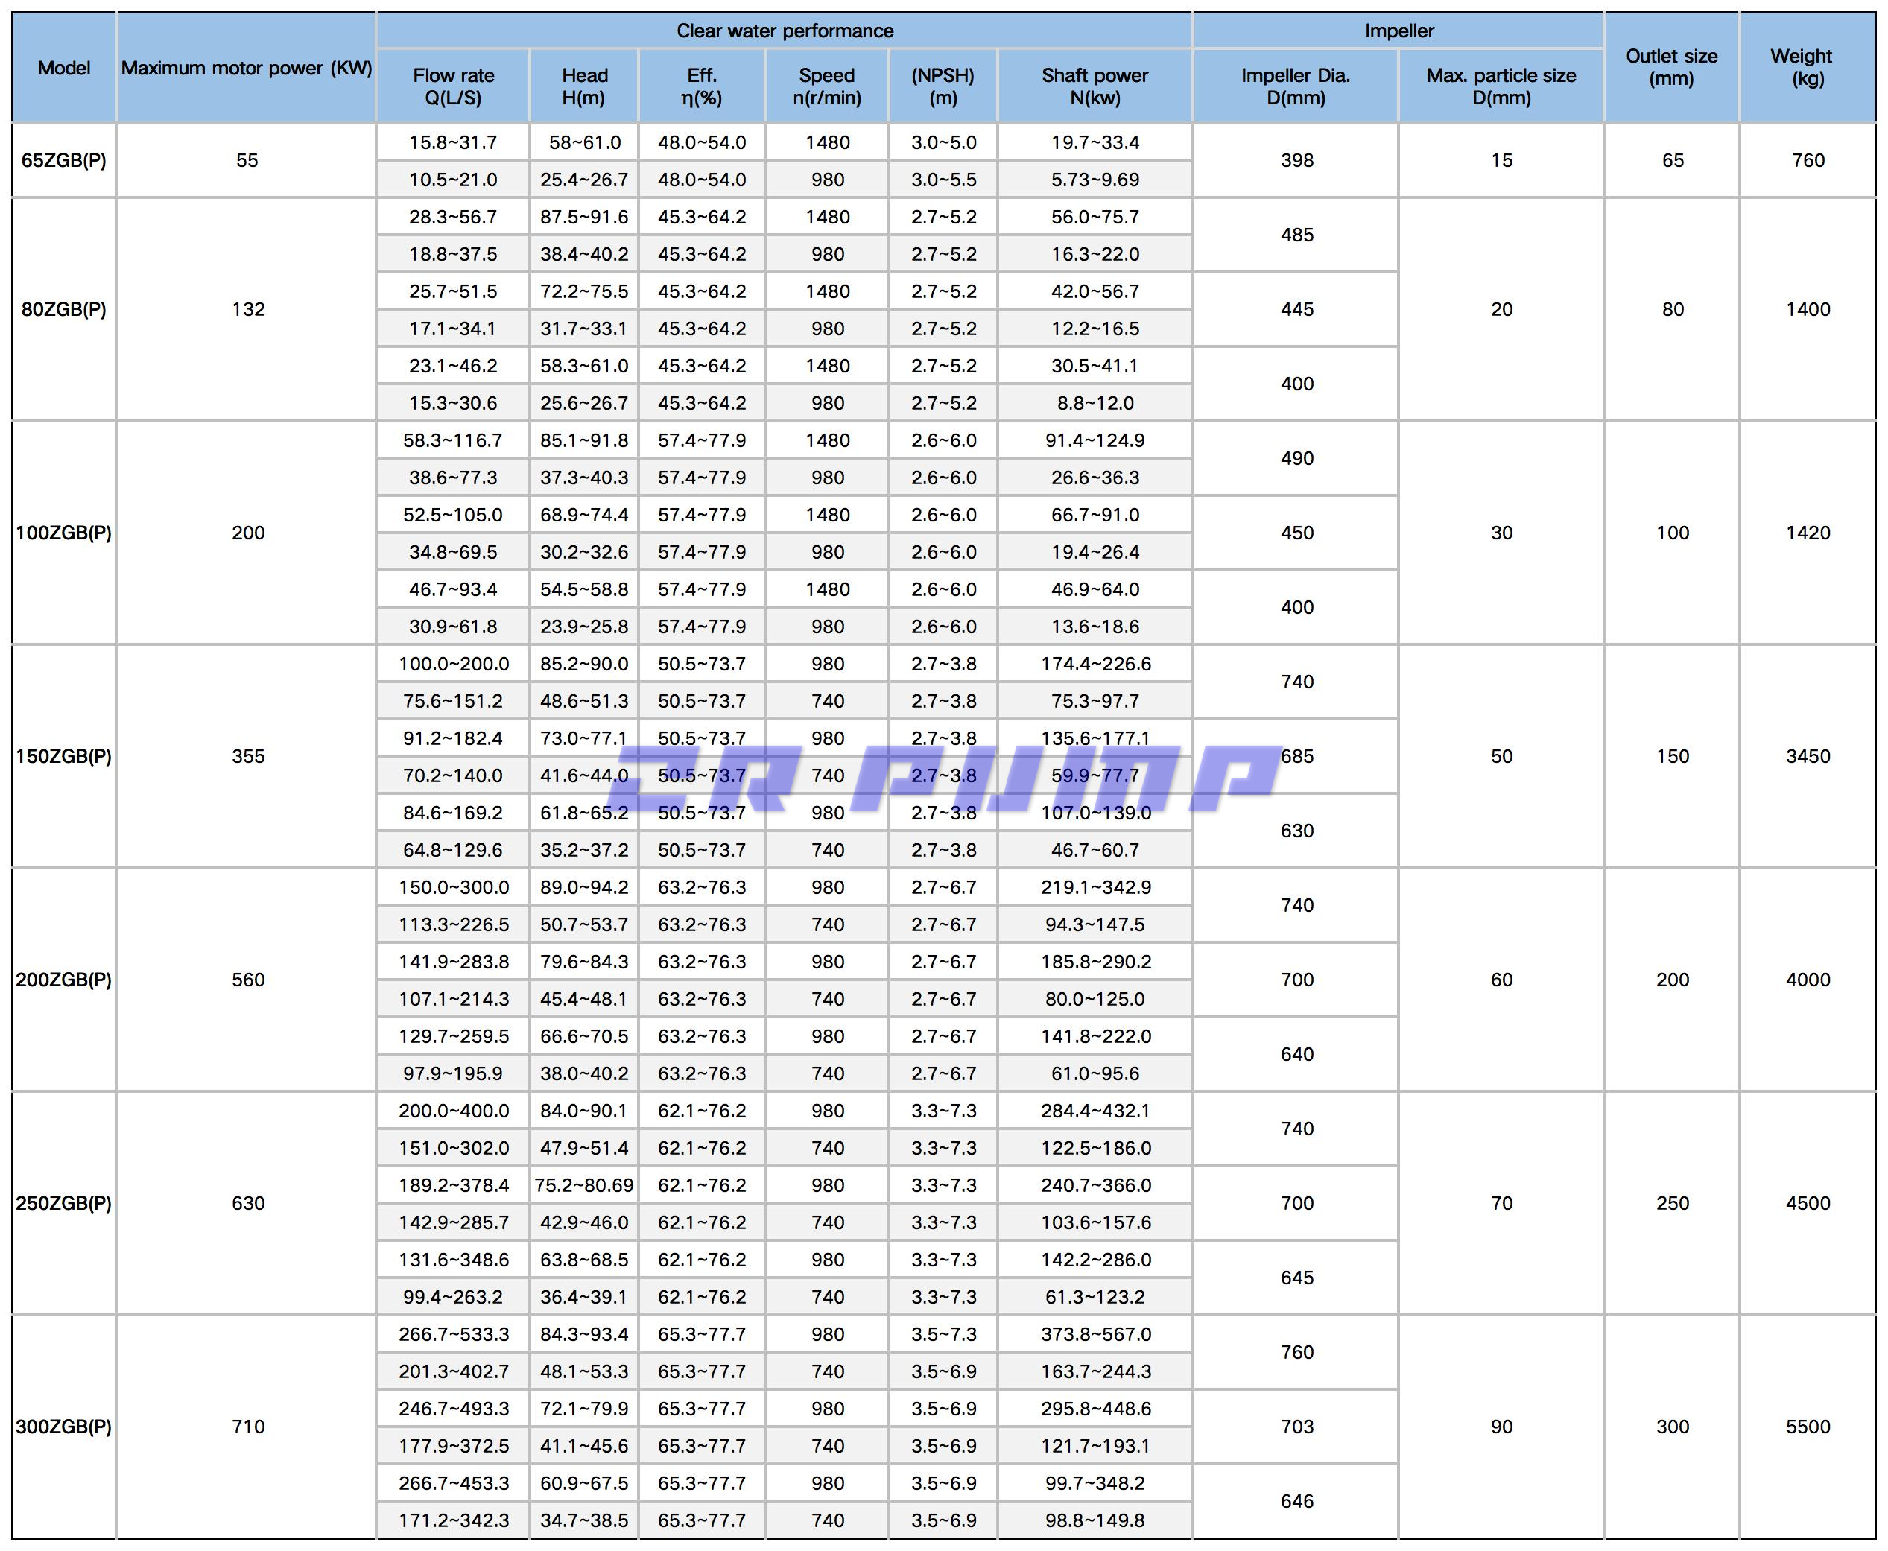
Task: Select flow rate cell 200.0~400.0
Action: pos(453,1111)
